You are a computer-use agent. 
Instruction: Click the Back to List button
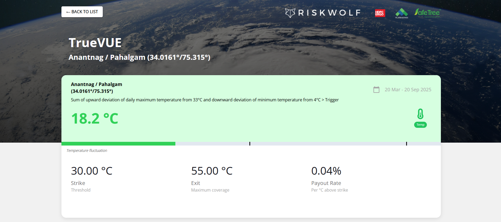(x=82, y=12)
